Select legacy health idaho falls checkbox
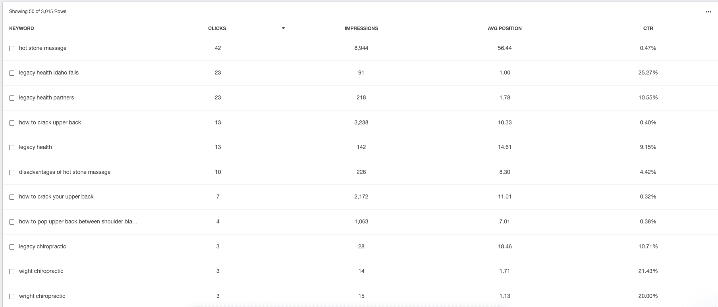The image size is (718, 307). click(12, 73)
